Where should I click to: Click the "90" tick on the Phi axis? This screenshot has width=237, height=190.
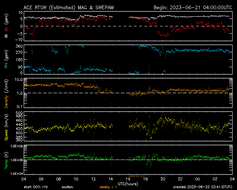point(20,67)
